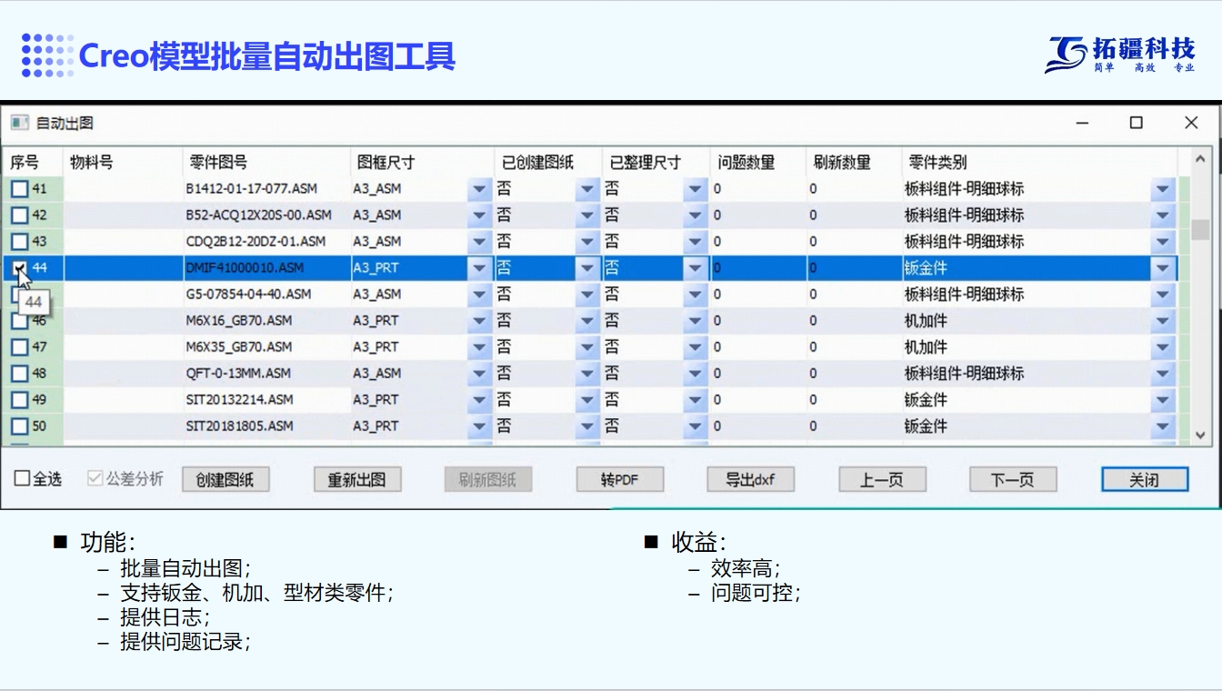Open 零件类别 dropdown for B1412-01-17-077.ASM
The width and height of the screenshot is (1222, 691).
(x=1163, y=189)
